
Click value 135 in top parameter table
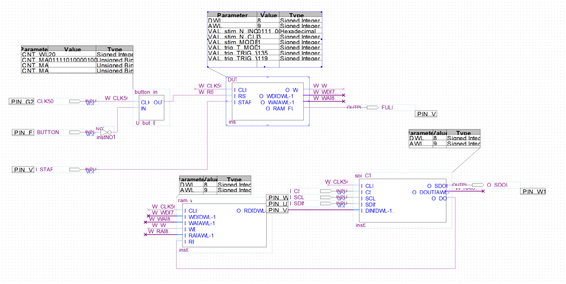[x=268, y=53]
